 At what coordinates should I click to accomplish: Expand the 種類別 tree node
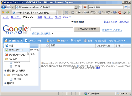5,83
